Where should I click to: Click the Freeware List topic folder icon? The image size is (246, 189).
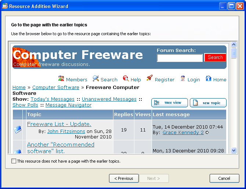(18, 129)
